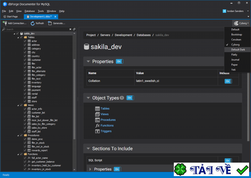The height and width of the screenshot is (178, 251).
Task: Click the Search input field
Action: pyautogui.click(x=36, y=29)
